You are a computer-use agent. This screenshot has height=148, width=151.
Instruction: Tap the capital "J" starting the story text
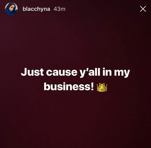coord(24,72)
